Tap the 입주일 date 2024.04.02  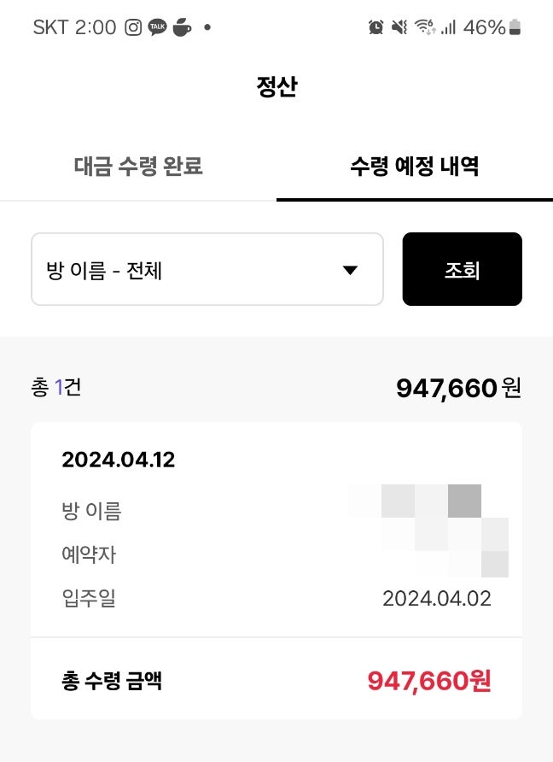pos(436,598)
